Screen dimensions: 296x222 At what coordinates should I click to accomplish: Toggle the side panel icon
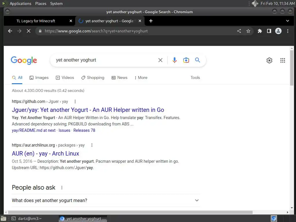[x=269, y=31]
